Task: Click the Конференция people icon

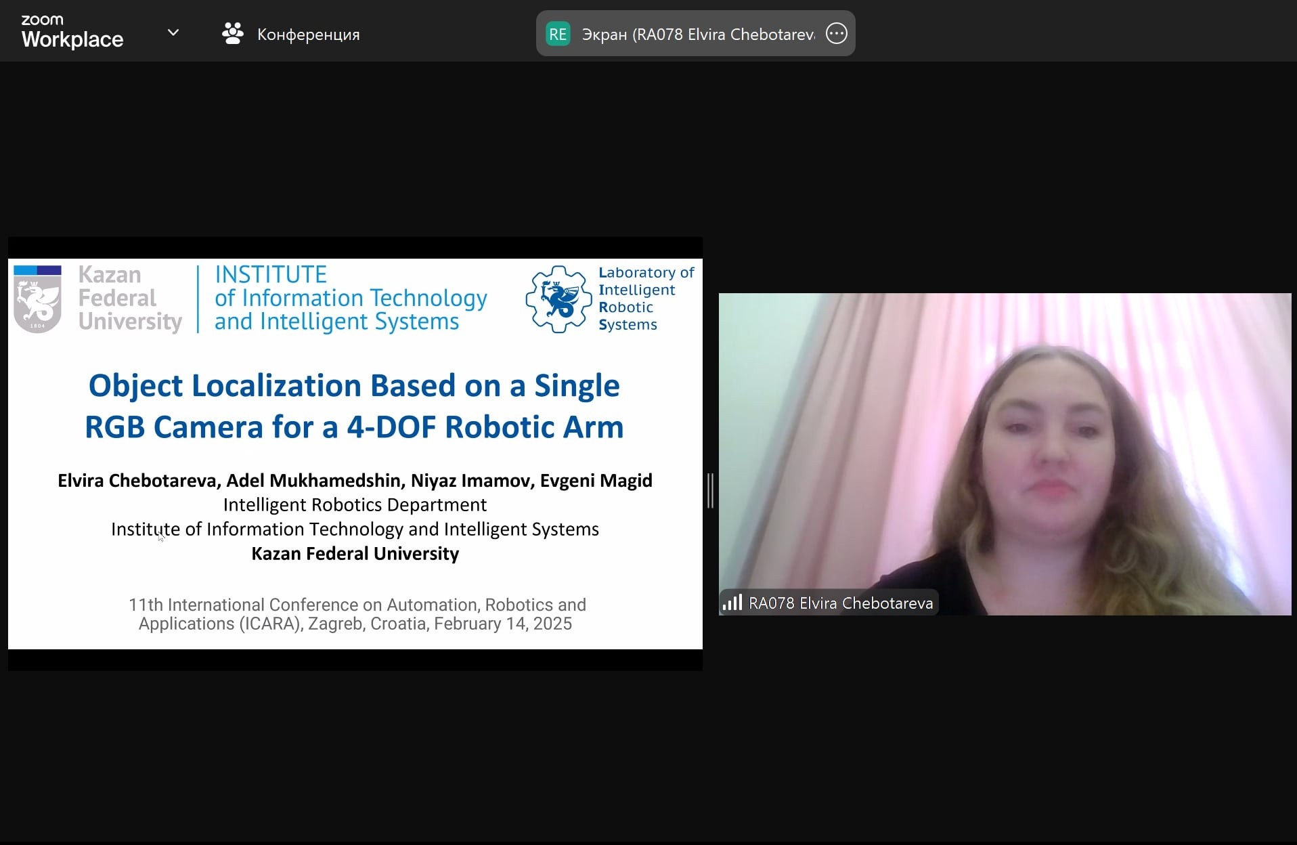Action: [232, 34]
